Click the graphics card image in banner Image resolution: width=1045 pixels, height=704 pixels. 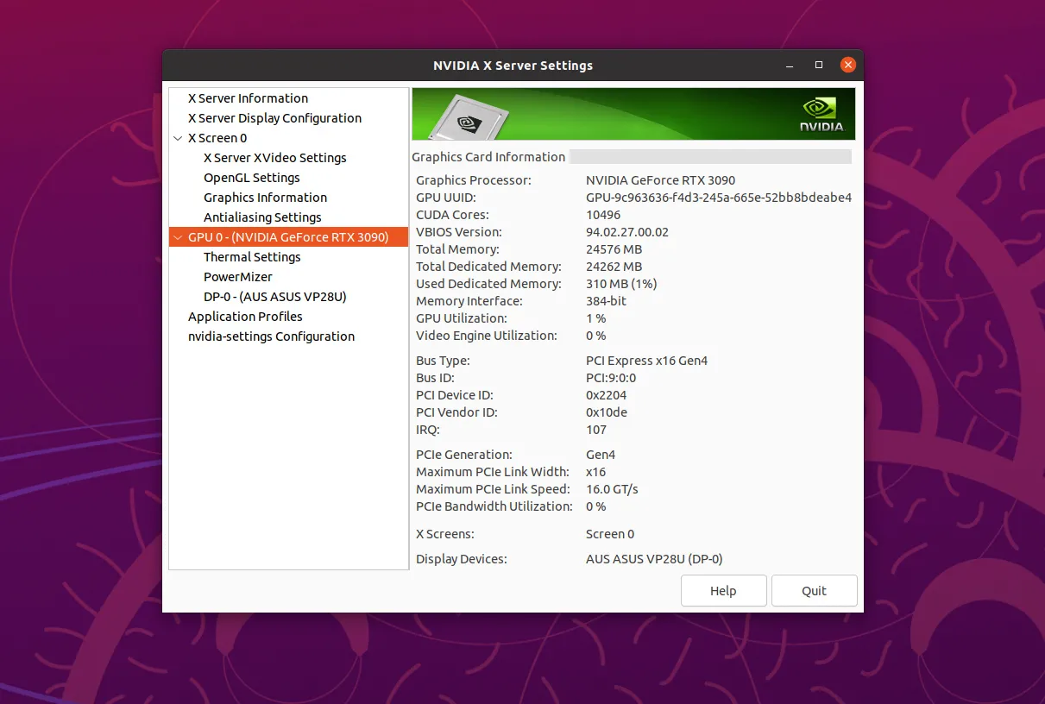467,116
